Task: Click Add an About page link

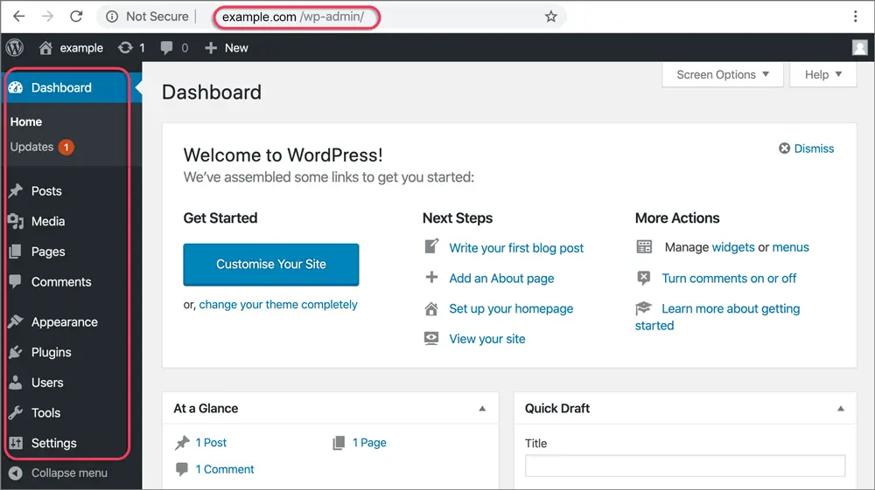Action: pos(501,279)
